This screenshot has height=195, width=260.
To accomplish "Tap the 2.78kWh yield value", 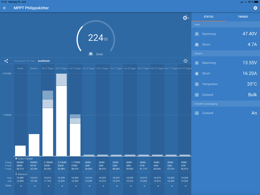I will click(48, 162).
